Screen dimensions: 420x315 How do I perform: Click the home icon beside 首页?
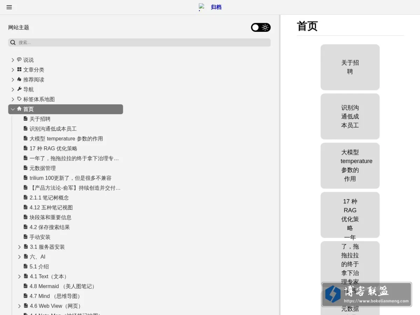click(19, 108)
